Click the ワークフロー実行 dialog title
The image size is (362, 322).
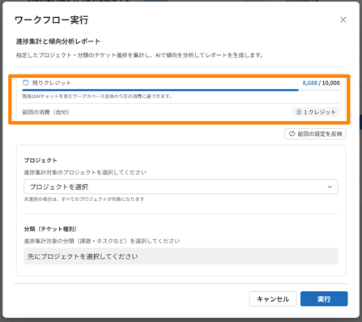[x=51, y=20]
